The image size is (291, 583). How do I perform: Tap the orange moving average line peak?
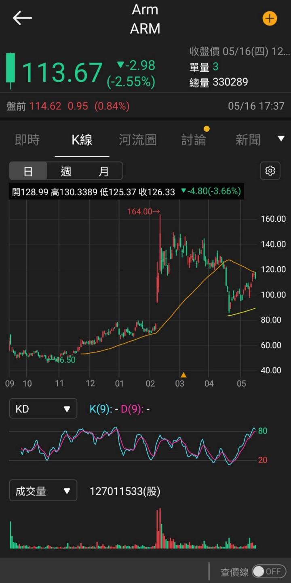[x=228, y=260]
